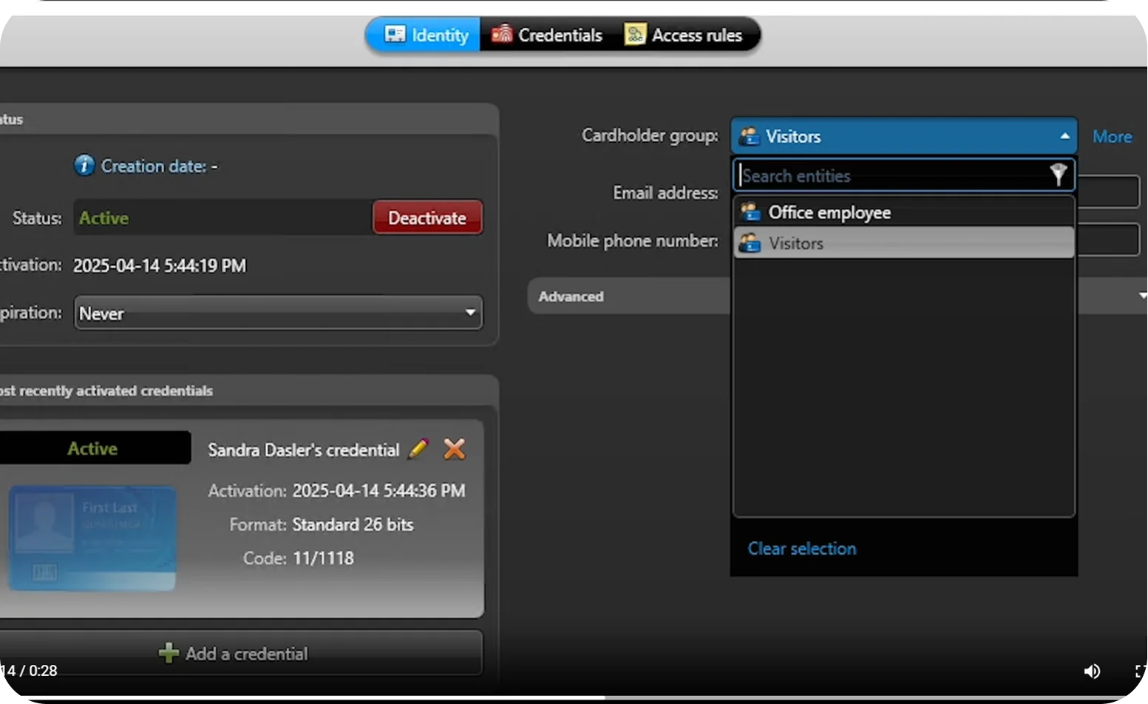This screenshot has width=1148, height=704.
Task: Click the ID card icon on the Identity tab
Action: 394,34
